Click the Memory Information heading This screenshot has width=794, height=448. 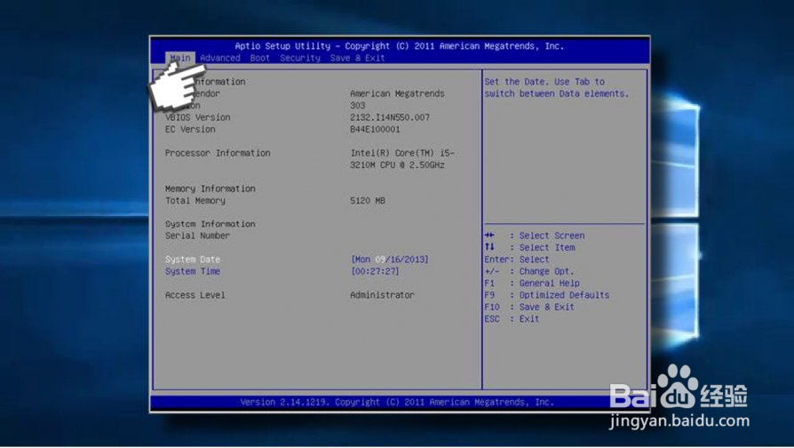(x=210, y=188)
